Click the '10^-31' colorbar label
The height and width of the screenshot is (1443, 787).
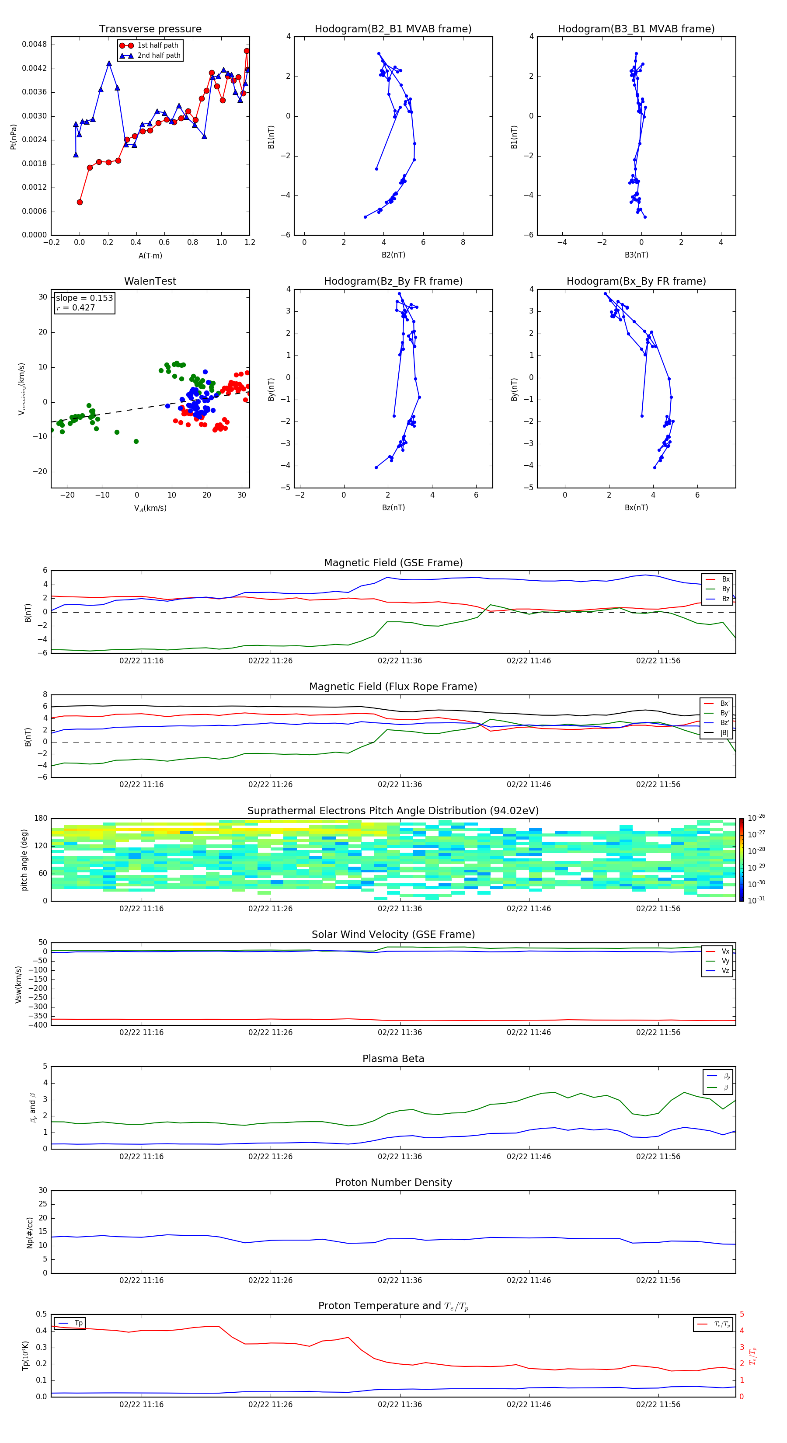(x=756, y=900)
